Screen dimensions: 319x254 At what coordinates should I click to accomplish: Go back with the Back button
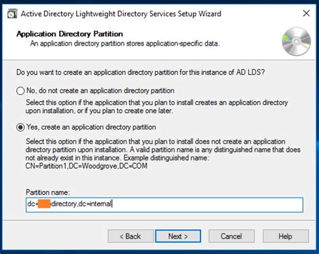point(131,236)
